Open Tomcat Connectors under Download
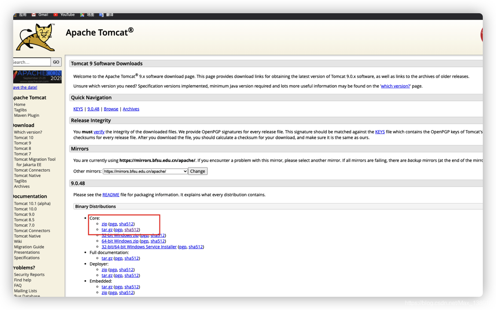 click(32, 170)
